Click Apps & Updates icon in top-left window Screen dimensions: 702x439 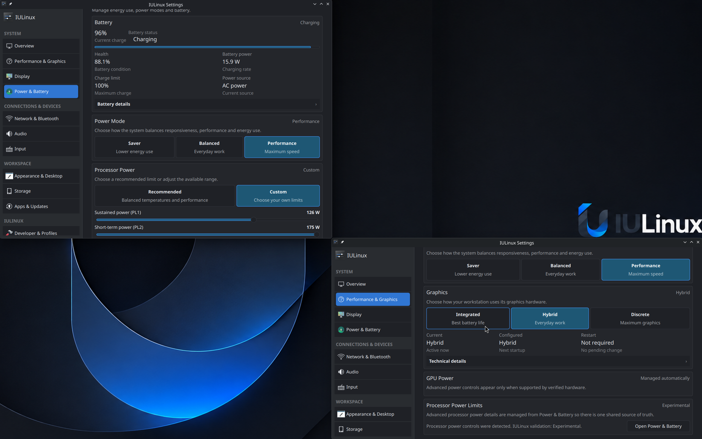[x=9, y=206]
